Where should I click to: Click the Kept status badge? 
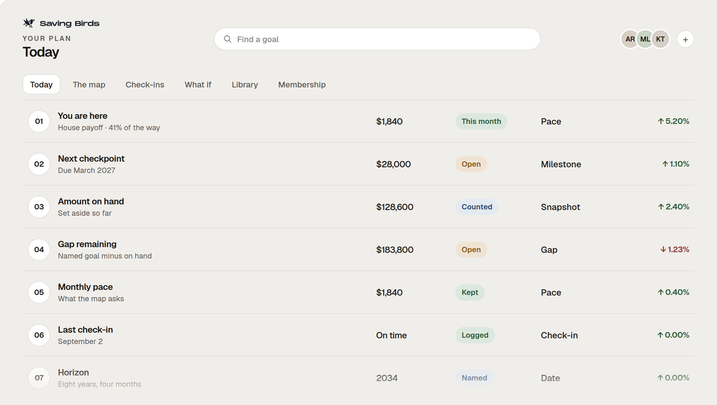coord(470,292)
